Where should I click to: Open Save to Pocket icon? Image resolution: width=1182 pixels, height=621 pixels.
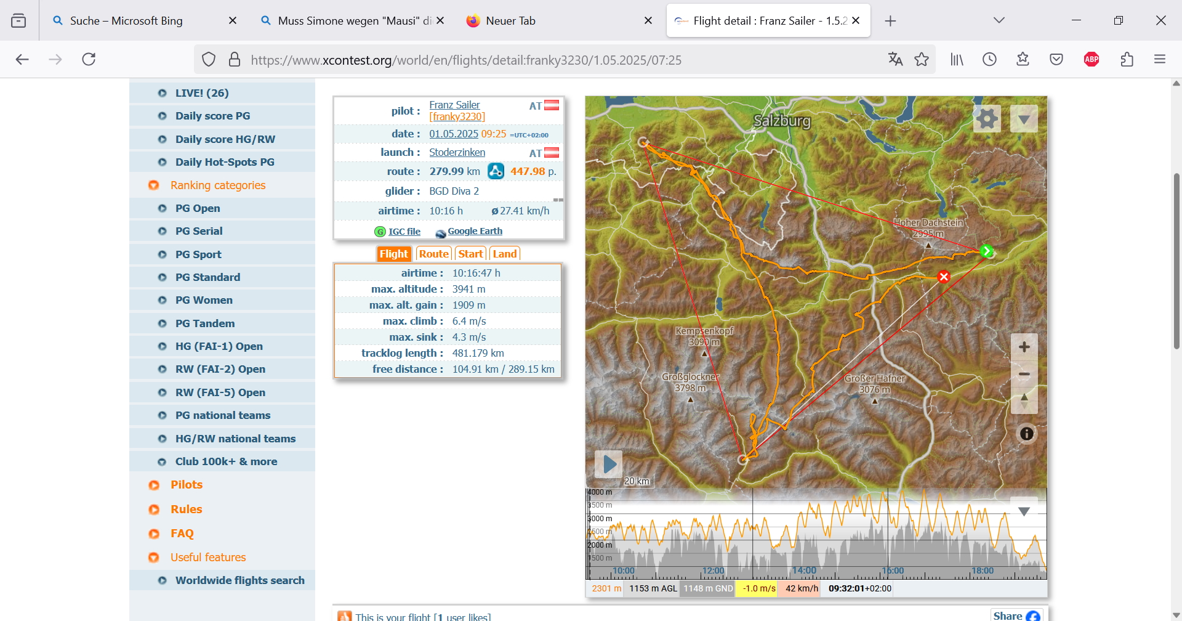(x=1056, y=59)
